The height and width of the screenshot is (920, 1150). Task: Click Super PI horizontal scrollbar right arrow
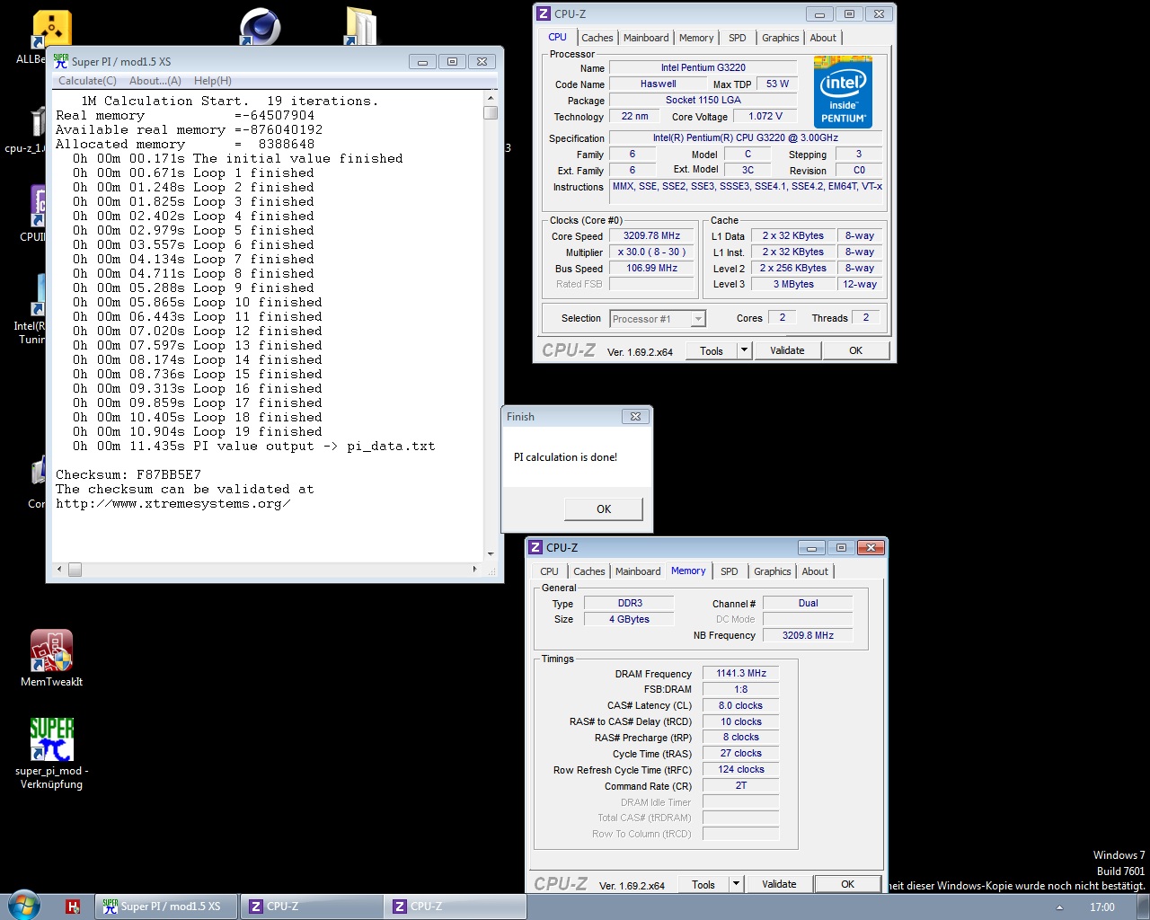click(x=475, y=569)
